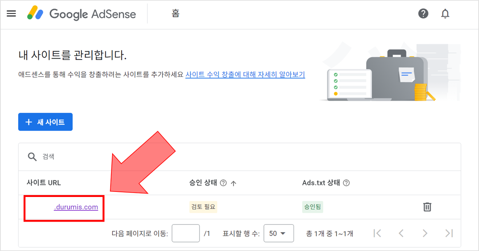Open the help question mark icon

[x=423, y=14]
